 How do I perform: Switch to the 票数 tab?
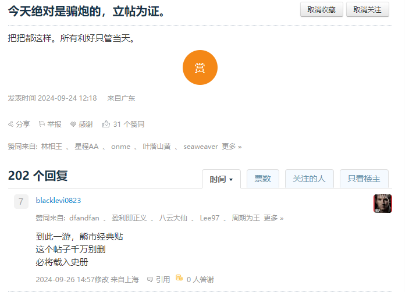pyautogui.click(x=263, y=179)
